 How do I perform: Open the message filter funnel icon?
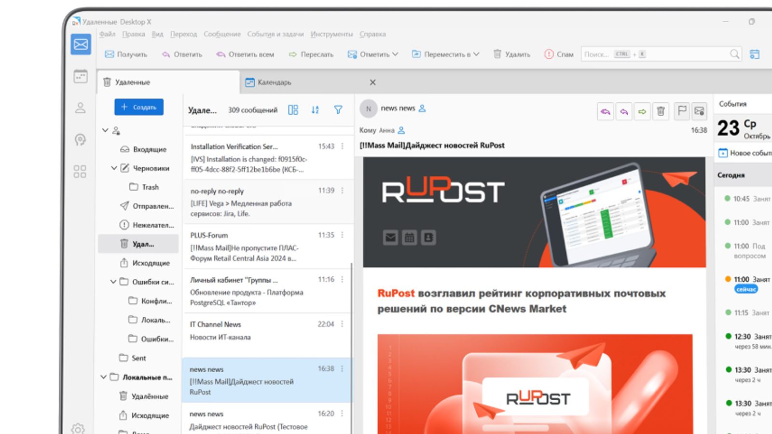click(x=338, y=110)
